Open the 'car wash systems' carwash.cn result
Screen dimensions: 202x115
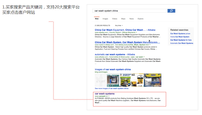[105, 94]
